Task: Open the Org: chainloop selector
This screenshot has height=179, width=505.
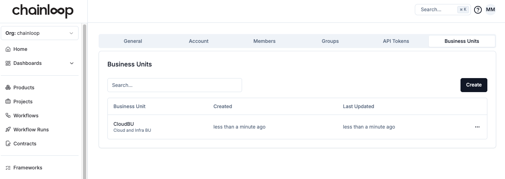Action: click(40, 33)
